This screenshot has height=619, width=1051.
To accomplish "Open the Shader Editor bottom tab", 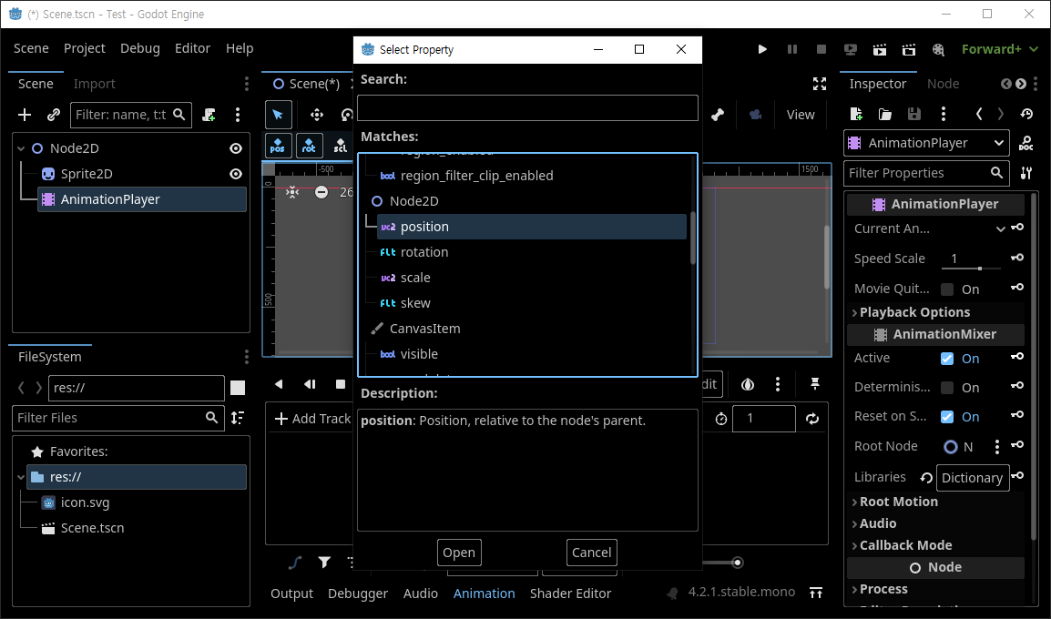I will tap(570, 593).
